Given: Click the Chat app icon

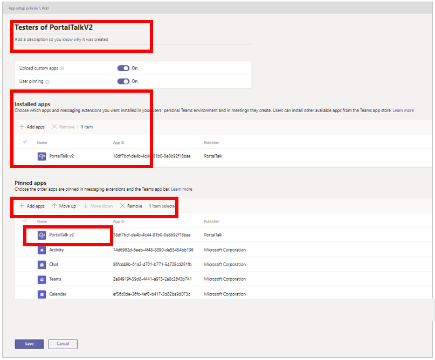Looking at the screenshot, I should [x=42, y=265].
